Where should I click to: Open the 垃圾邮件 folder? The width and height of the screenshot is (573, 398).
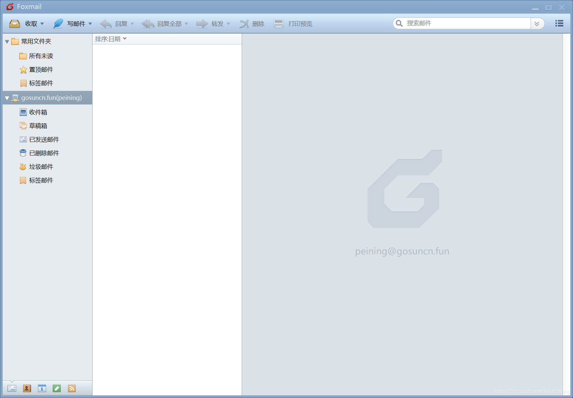tap(41, 167)
